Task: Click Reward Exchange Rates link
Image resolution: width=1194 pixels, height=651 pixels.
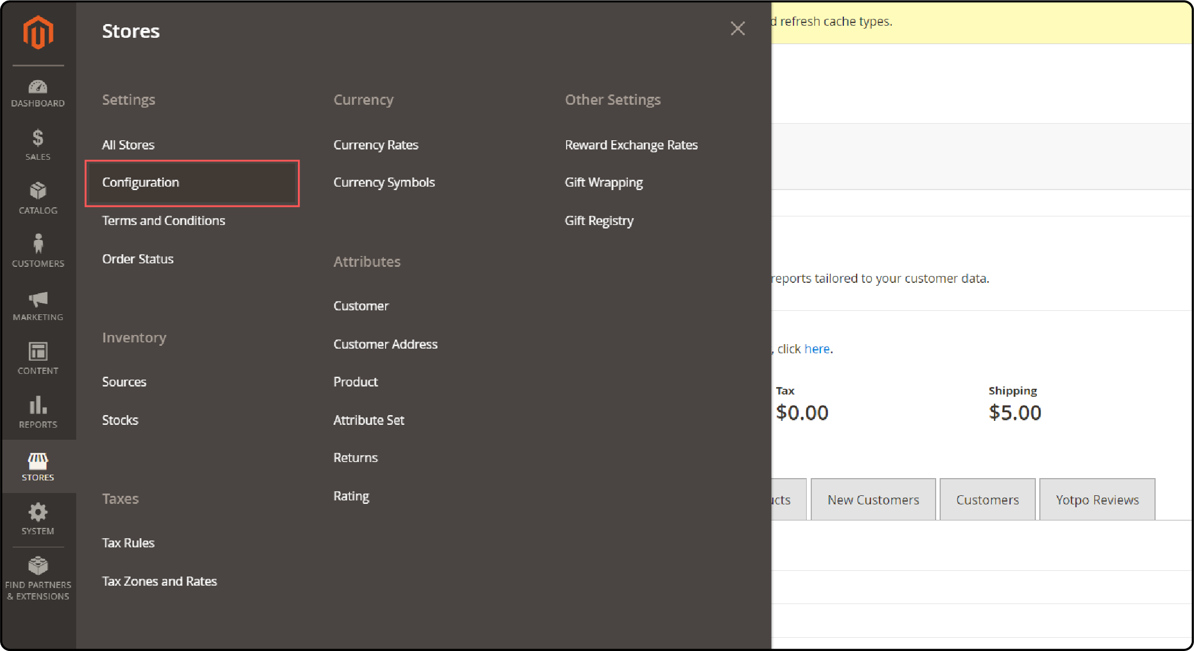Action: (630, 144)
